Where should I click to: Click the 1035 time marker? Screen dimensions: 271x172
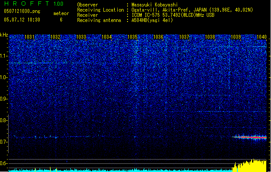(132, 37)
